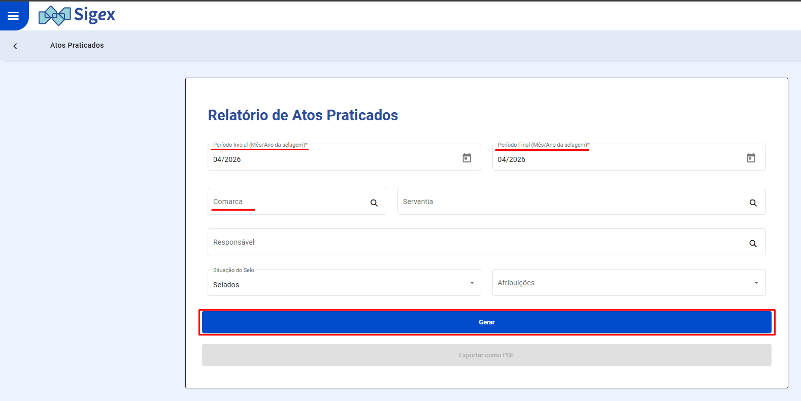Screen dimensions: 801x401
Task: Click the Atos Praticados page title
Action: [x=77, y=45]
